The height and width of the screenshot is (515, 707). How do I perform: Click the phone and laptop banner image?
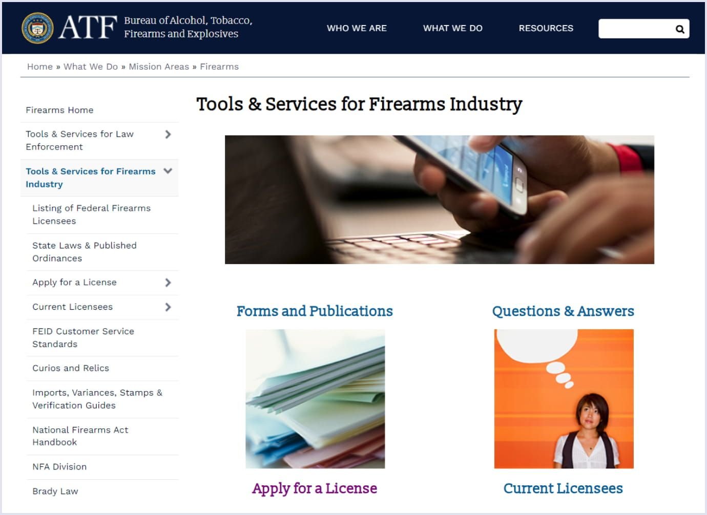coord(440,200)
